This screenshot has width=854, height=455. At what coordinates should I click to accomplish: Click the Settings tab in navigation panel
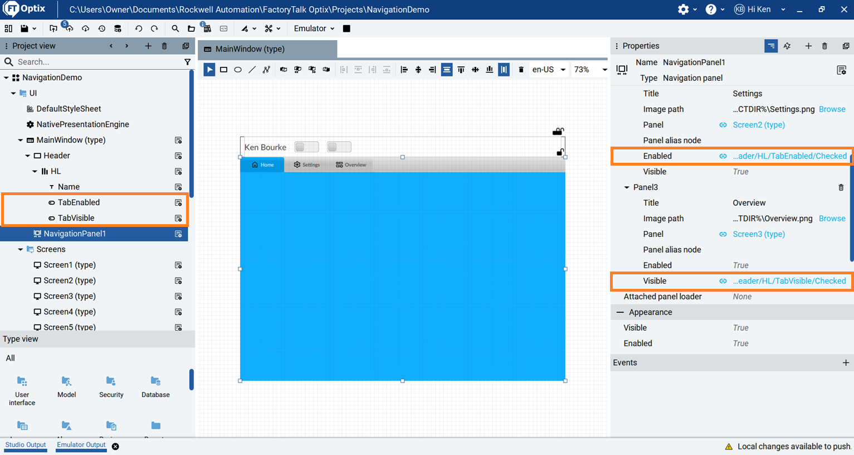pyautogui.click(x=307, y=164)
